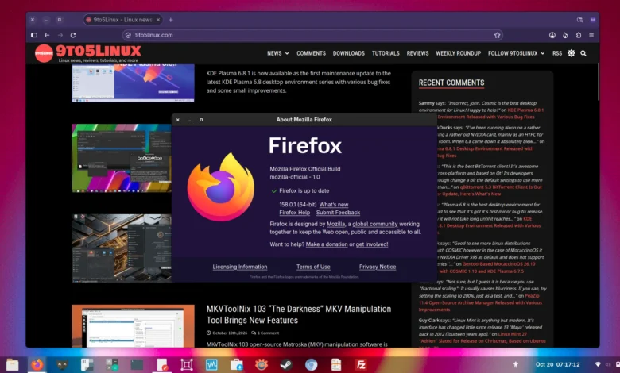This screenshot has height=373, width=620.
Task: Open the Firefox Help link
Action: (295, 213)
